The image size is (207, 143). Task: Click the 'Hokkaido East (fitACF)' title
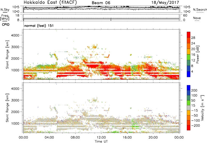coord(50,2)
